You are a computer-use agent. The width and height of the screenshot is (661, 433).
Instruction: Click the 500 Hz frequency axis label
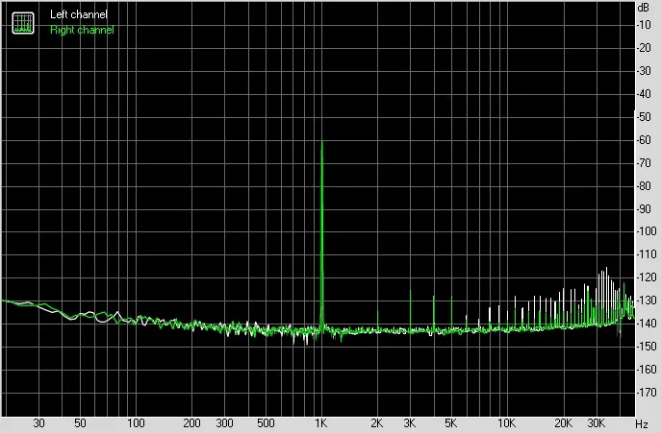[266, 422]
